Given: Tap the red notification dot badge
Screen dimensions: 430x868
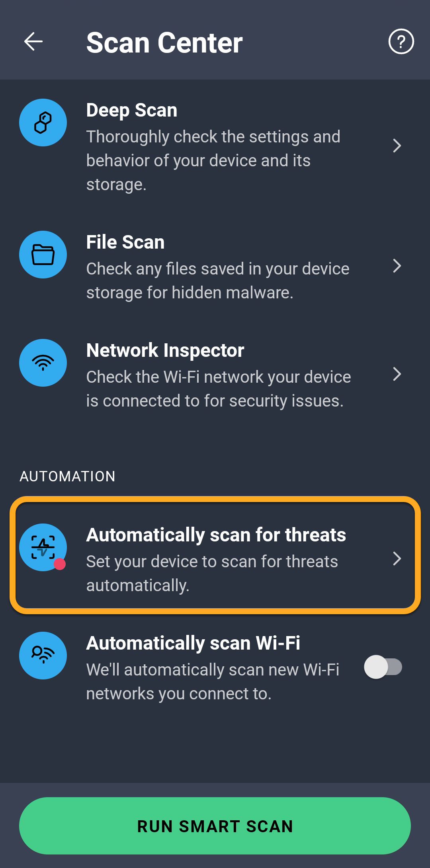Looking at the screenshot, I should point(60,564).
